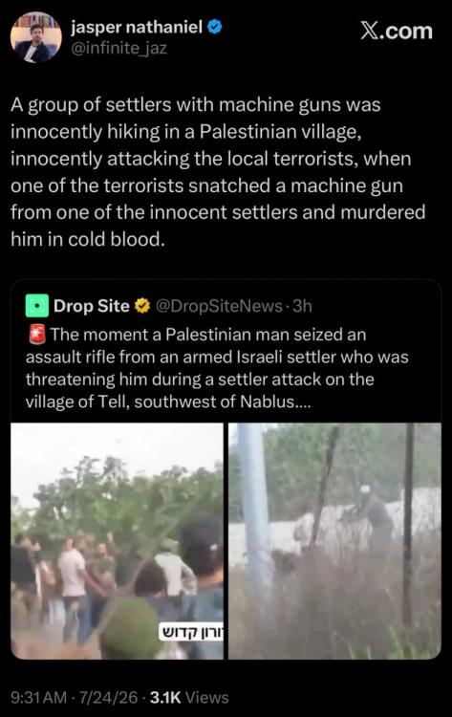Open jasper nathaniel's profile picture
The image size is (452, 717).
click(35, 37)
